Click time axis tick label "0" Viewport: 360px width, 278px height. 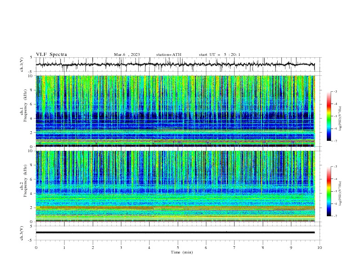[36, 248]
